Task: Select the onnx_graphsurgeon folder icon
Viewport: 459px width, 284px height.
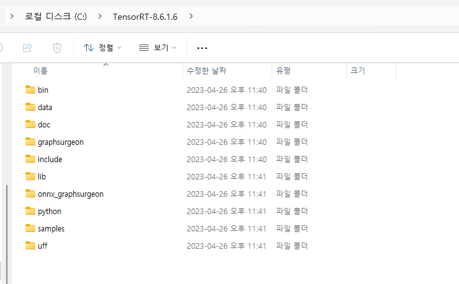Action: tap(30, 194)
